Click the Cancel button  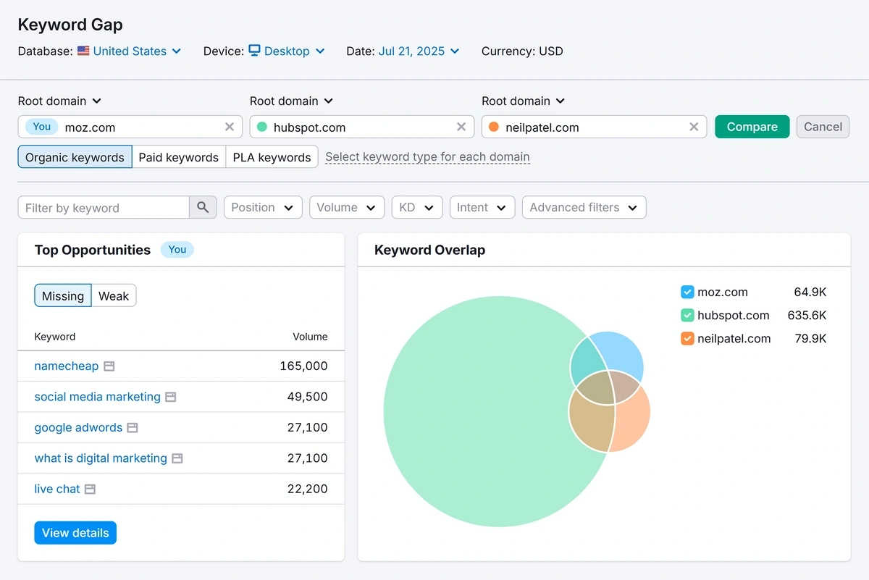pyautogui.click(x=823, y=127)
